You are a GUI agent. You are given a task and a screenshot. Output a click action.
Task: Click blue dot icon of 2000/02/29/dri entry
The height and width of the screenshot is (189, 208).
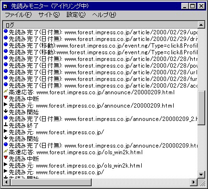coord(6,38)
